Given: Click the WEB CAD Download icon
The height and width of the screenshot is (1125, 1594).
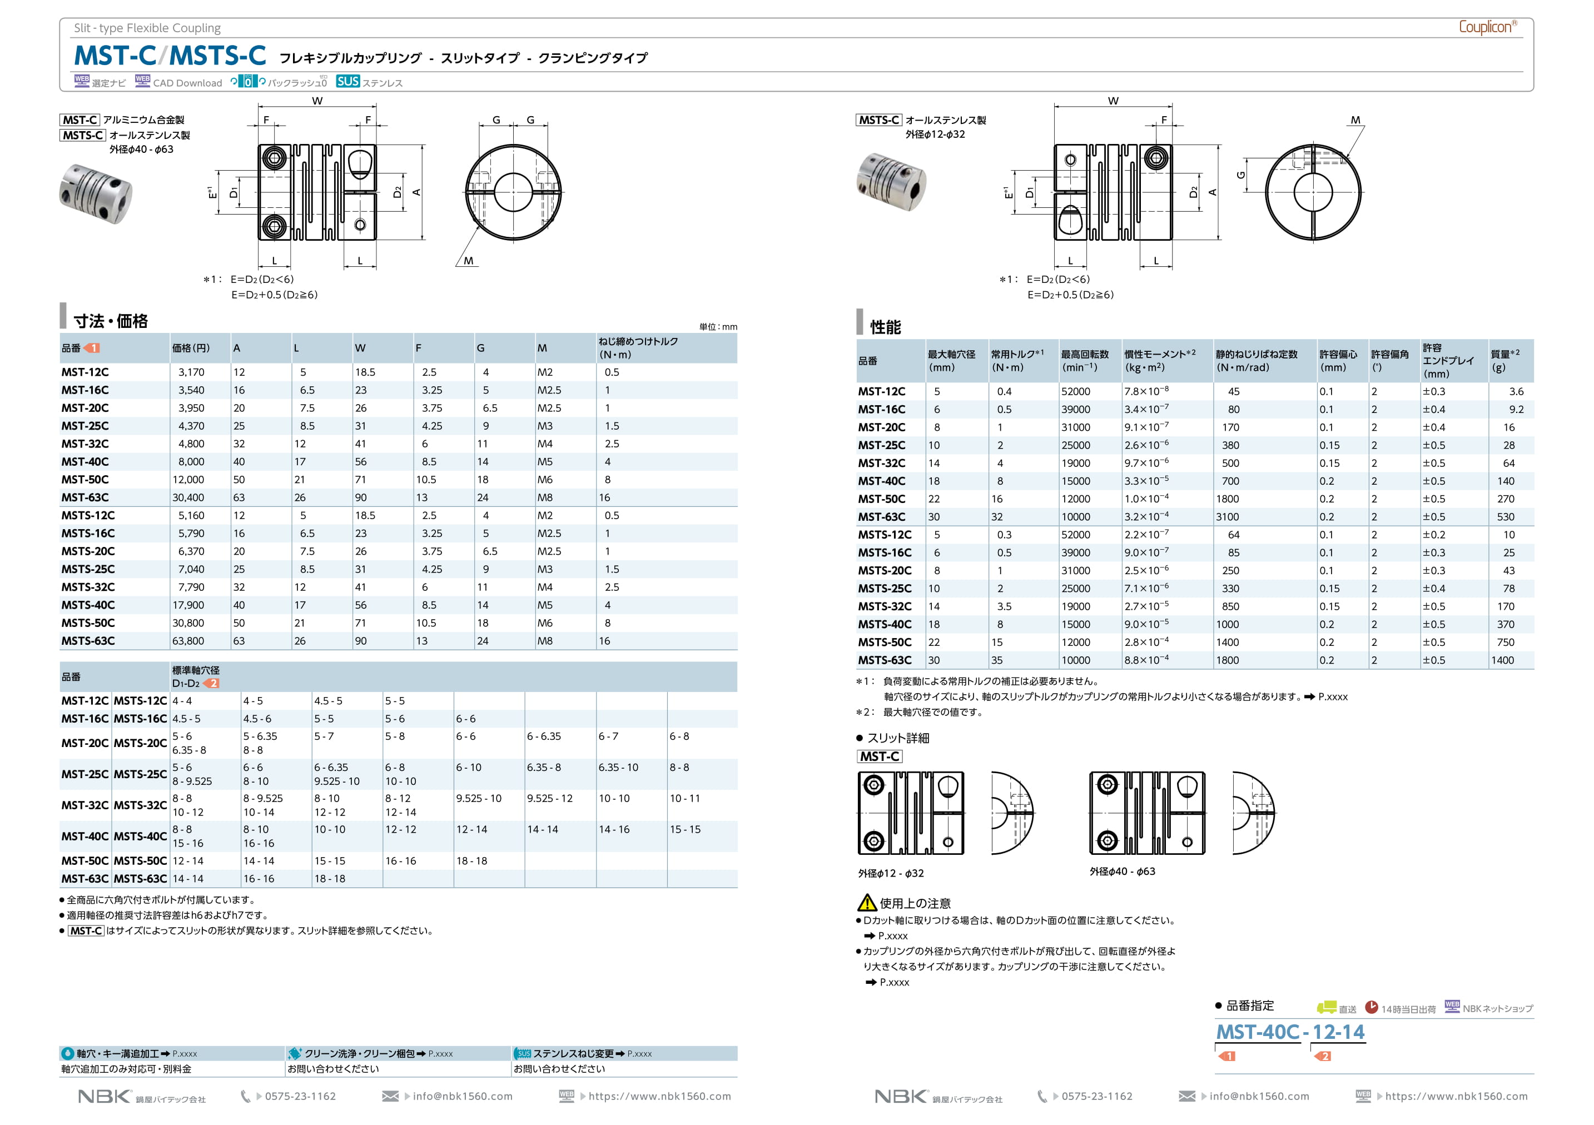Looking at the screenshot, I should tap(142, 81).
